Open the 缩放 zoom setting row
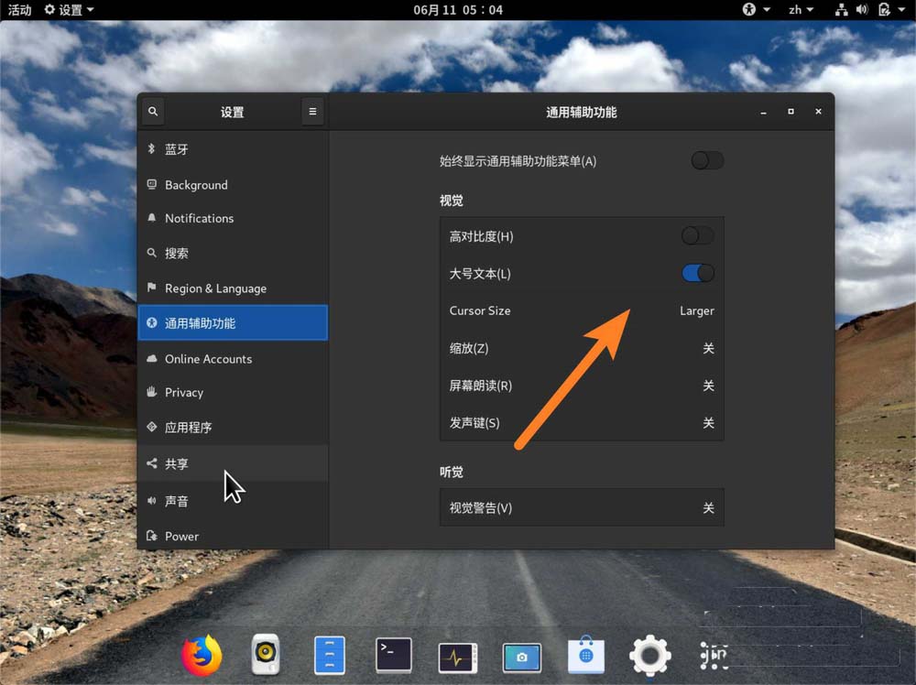This screenshot has height=685, width=916. (x=582, y=348)
